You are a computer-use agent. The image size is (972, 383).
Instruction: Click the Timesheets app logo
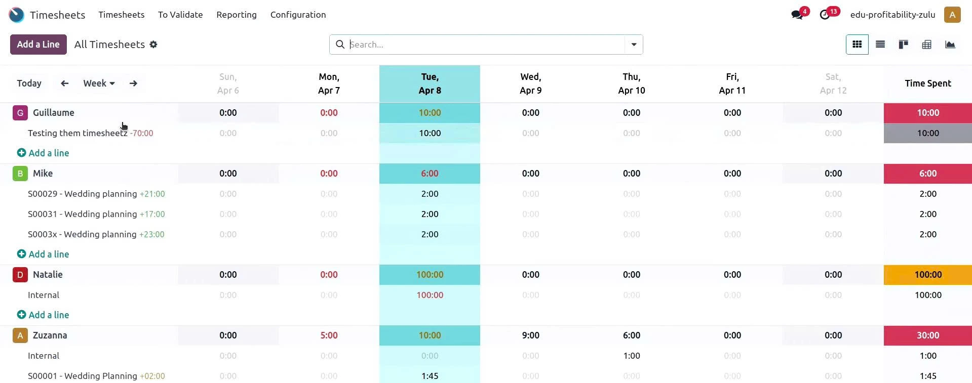[16, 15]
